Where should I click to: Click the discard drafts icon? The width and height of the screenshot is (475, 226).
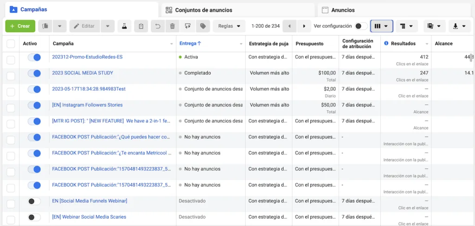coord(187,26)
